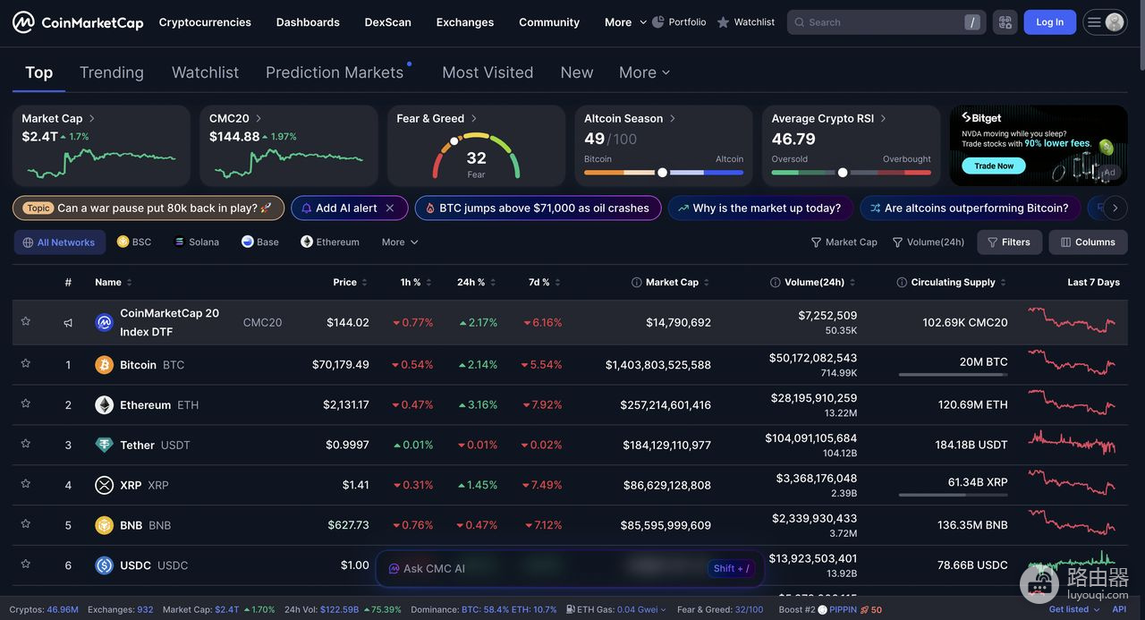Open the Dashboards menu
The width and height of the screenshot is (1145, 620).
pos(308,22)
